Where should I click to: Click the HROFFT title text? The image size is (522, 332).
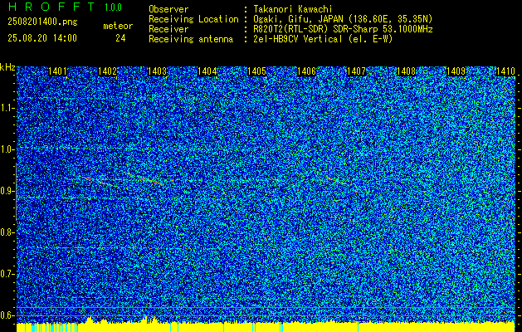pyautogui.click(x=51, y=7)
